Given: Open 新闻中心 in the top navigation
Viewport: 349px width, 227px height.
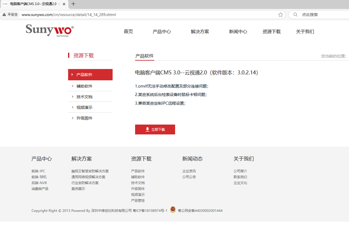Looking at the screenshot, I should [x=238, y=32].
